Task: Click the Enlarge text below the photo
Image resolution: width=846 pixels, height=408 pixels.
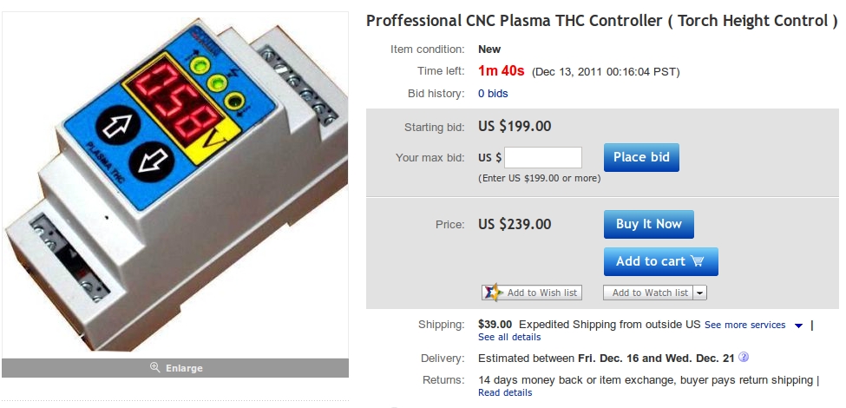Action: (x=184, y=368)
